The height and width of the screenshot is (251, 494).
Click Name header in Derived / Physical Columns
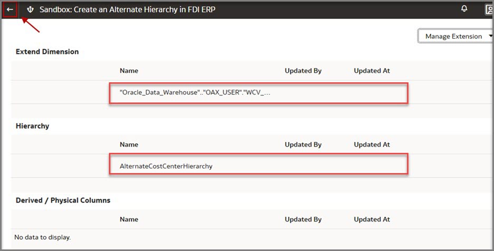(x=129, y=219)
